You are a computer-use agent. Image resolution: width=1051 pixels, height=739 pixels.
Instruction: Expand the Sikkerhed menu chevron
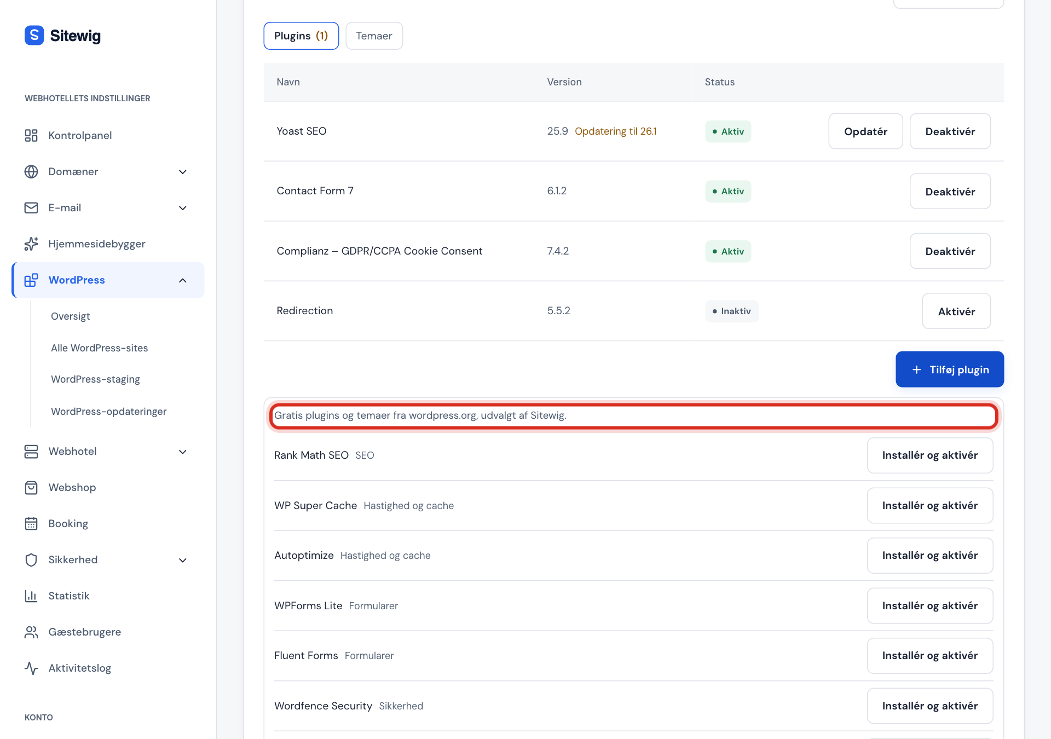183,560
